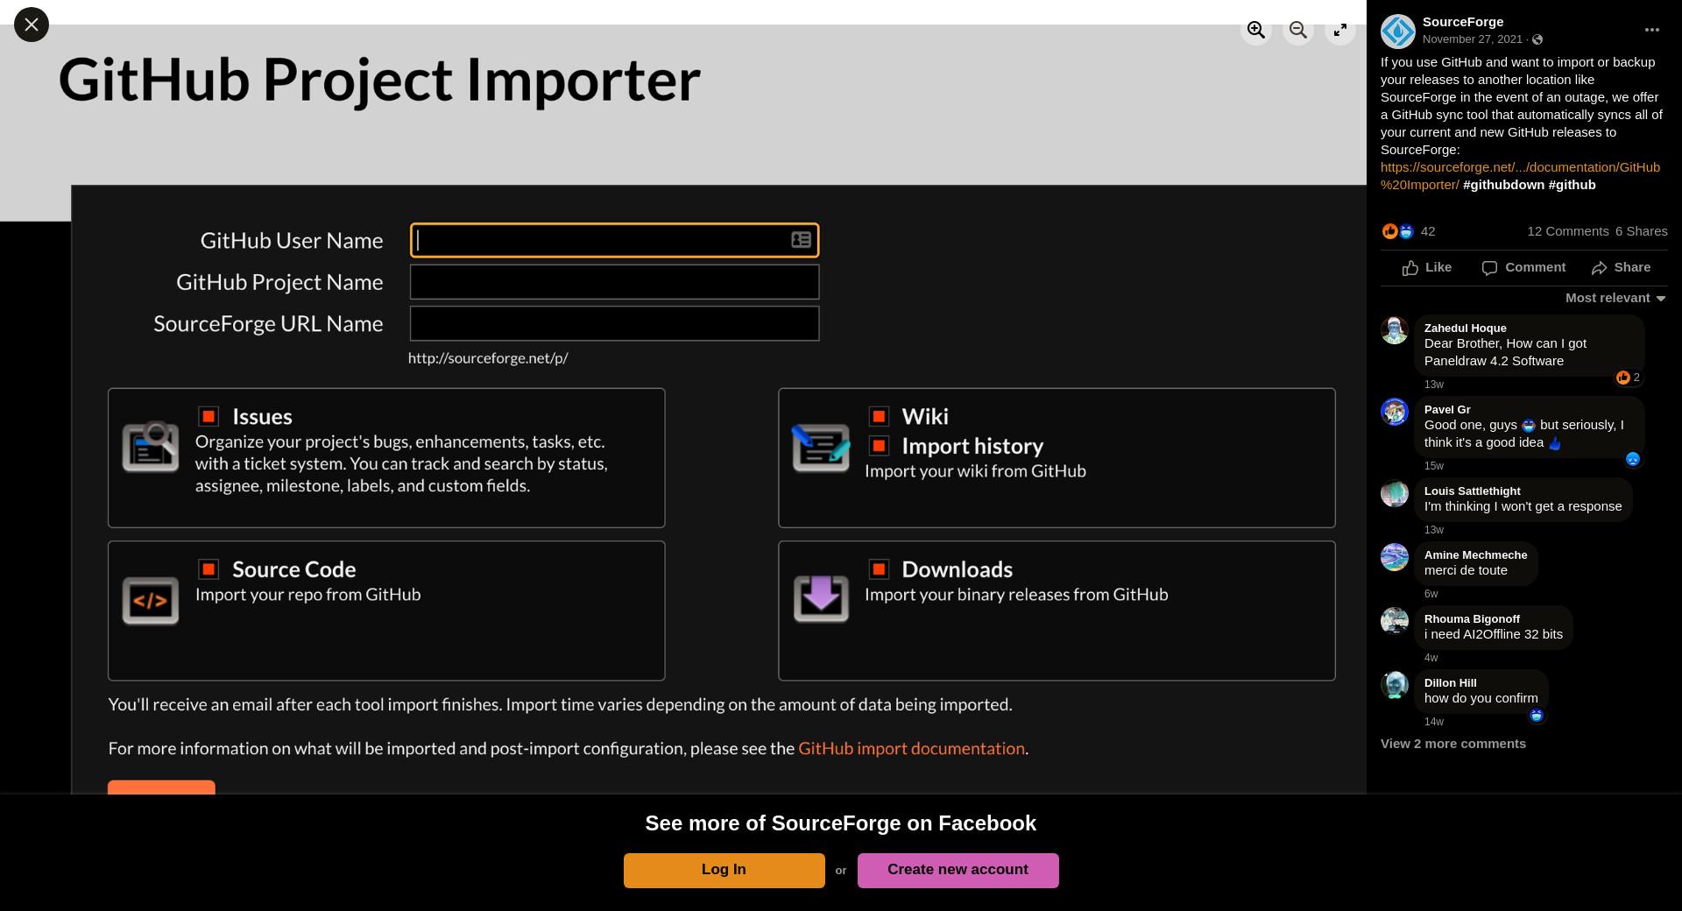Open the #githubdown hashtag
Screen dimensions: 1682x911
[x=1503, y=185]
